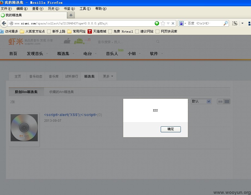This screenshot has width=251, height=195.
Task: Click the search magnifier in Baidu box
Action: (226, 23)
